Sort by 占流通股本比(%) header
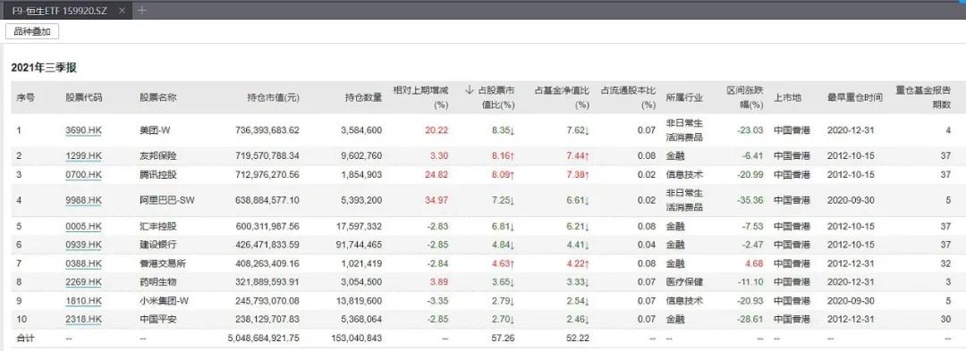 [x=628, y=97]
